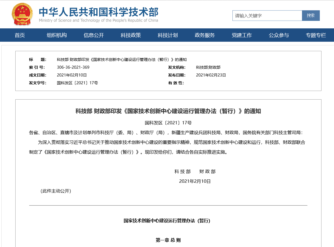The height and width of the screenshot is (247, 334).
Task: Click the national emblem logo
Action: tap(22, 14)
